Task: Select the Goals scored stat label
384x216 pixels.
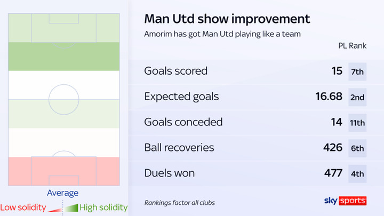Action: (x=176, y=71)
